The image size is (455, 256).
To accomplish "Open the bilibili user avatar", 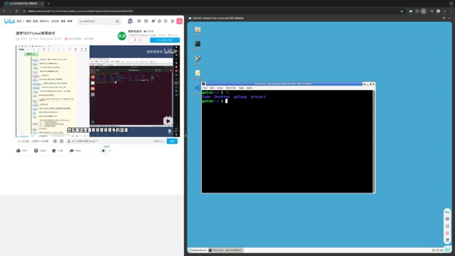I will tap(130, 21).
